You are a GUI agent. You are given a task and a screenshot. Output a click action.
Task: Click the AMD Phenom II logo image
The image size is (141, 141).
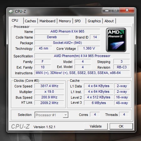pos(116,40)
